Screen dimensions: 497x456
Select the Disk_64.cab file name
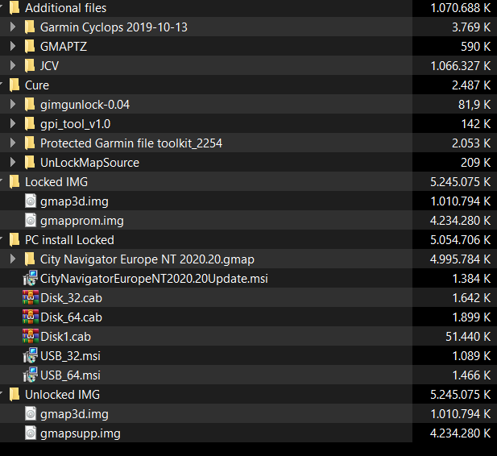(x=72, y=317)
